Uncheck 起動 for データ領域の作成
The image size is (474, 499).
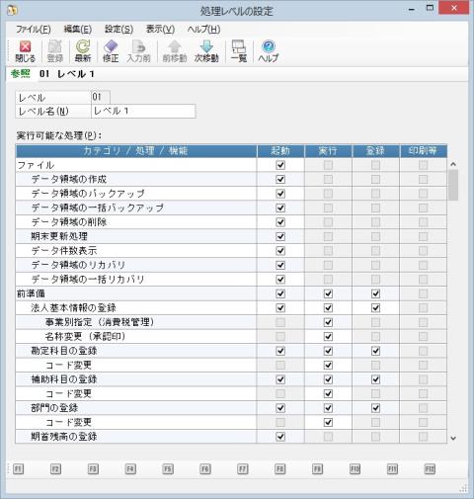coord(280,179)
